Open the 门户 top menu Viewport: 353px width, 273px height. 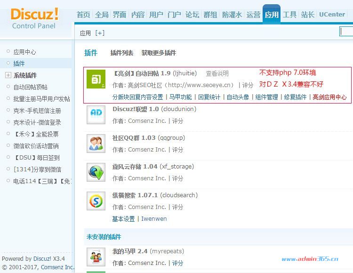tap(174, 15)
